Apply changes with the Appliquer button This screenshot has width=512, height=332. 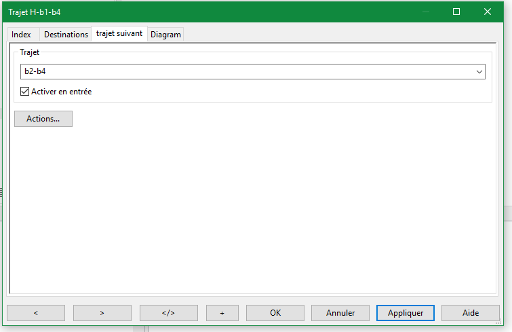coord(406,313)
